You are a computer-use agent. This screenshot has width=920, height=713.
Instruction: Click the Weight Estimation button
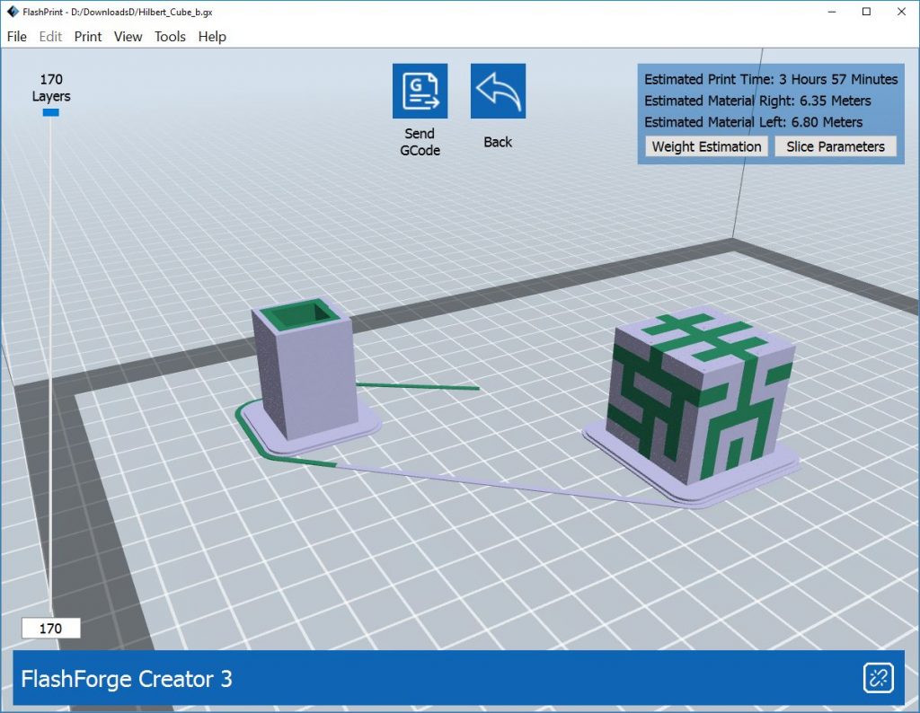(x=706, y=146)
